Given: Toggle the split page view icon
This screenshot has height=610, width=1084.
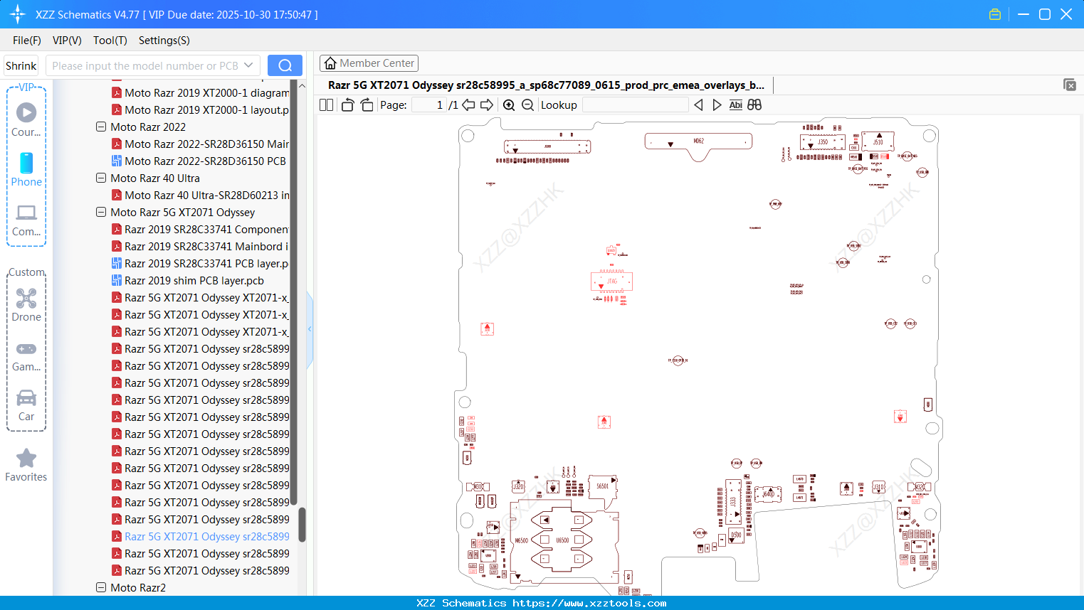Looking at the screenshot, I should [x=327, y=105].
